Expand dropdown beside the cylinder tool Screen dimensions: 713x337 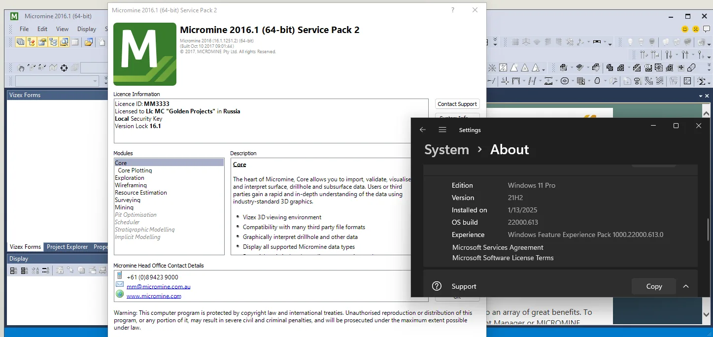click(606, 81)
